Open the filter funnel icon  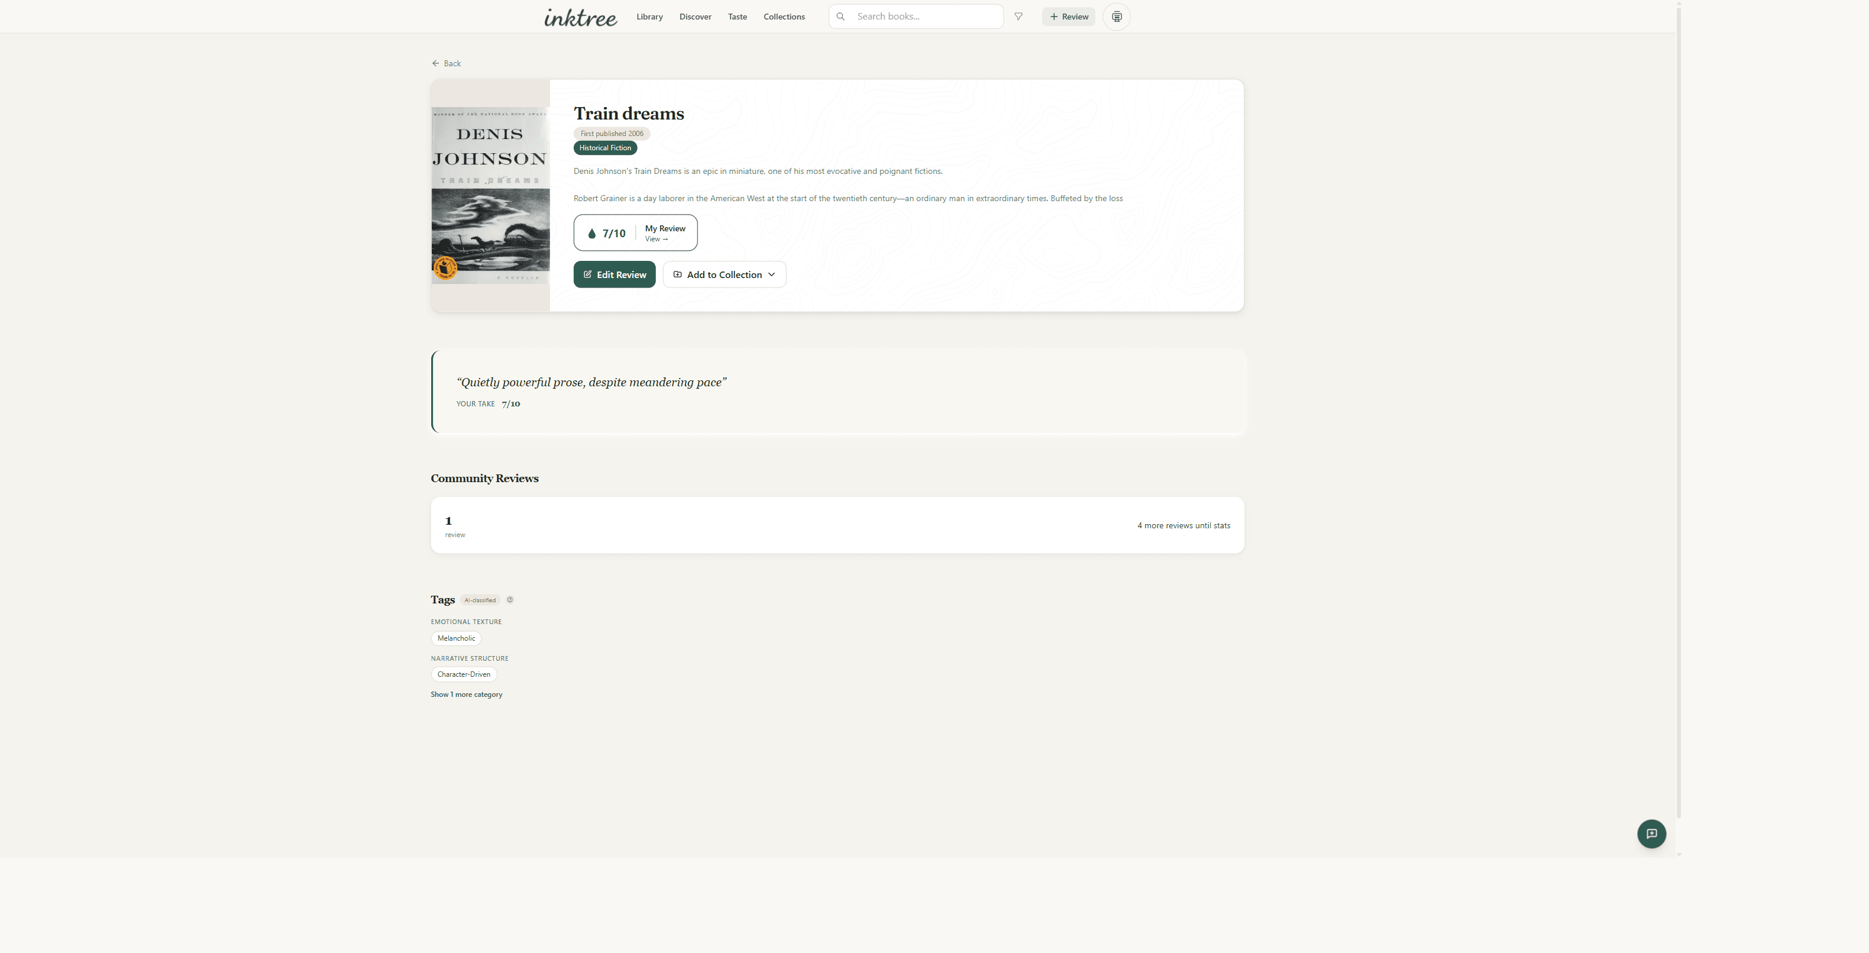1018,16
